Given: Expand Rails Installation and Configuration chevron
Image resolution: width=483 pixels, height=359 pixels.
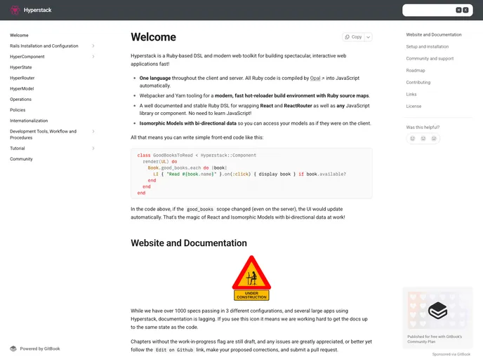Looking at the screenshot, I should [x=93, y=46].
